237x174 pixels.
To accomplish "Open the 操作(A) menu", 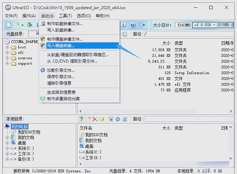I will (29, 16).
